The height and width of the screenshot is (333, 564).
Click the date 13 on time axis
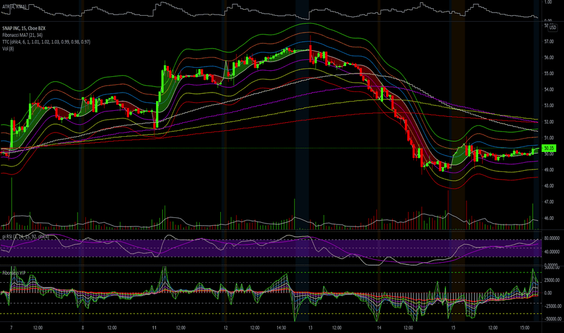310,328
